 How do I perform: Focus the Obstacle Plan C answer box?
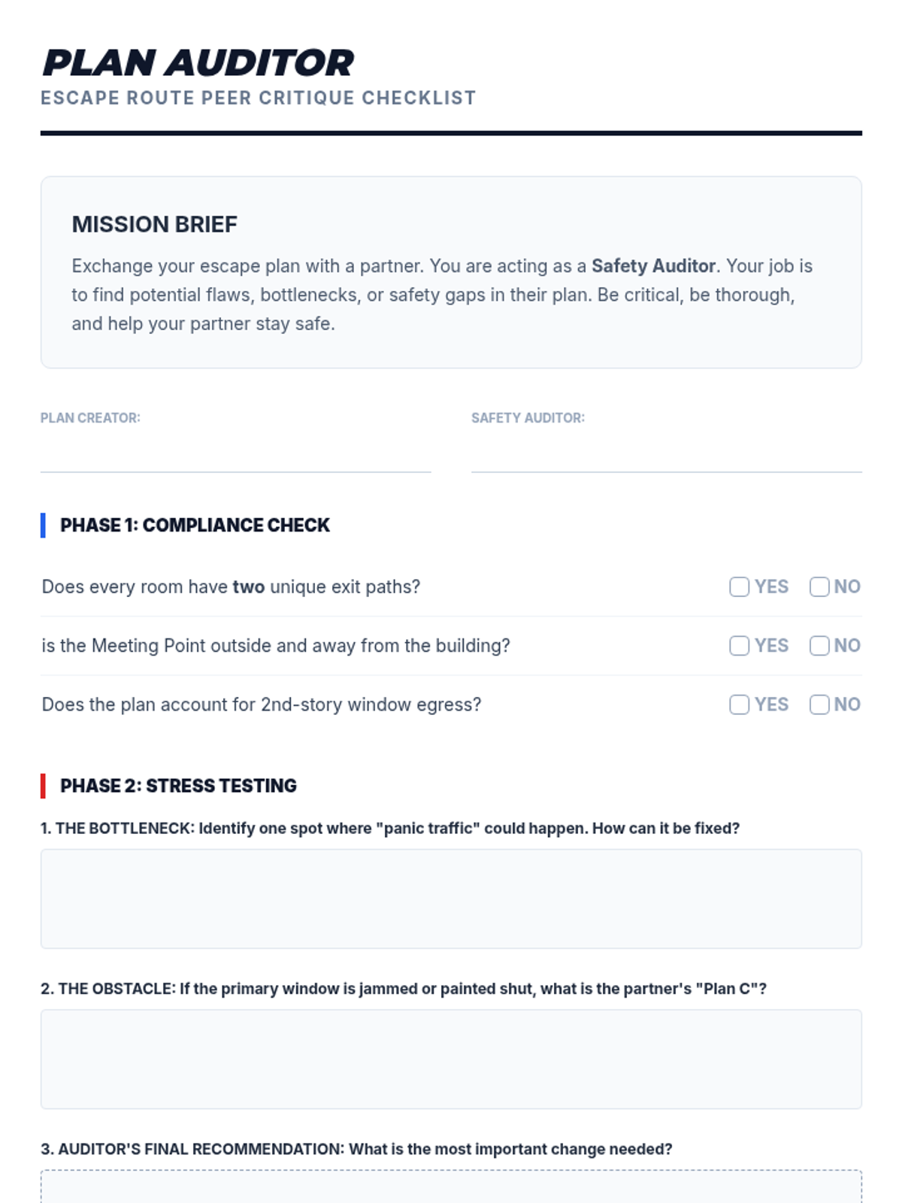(x=451, y=1059)
